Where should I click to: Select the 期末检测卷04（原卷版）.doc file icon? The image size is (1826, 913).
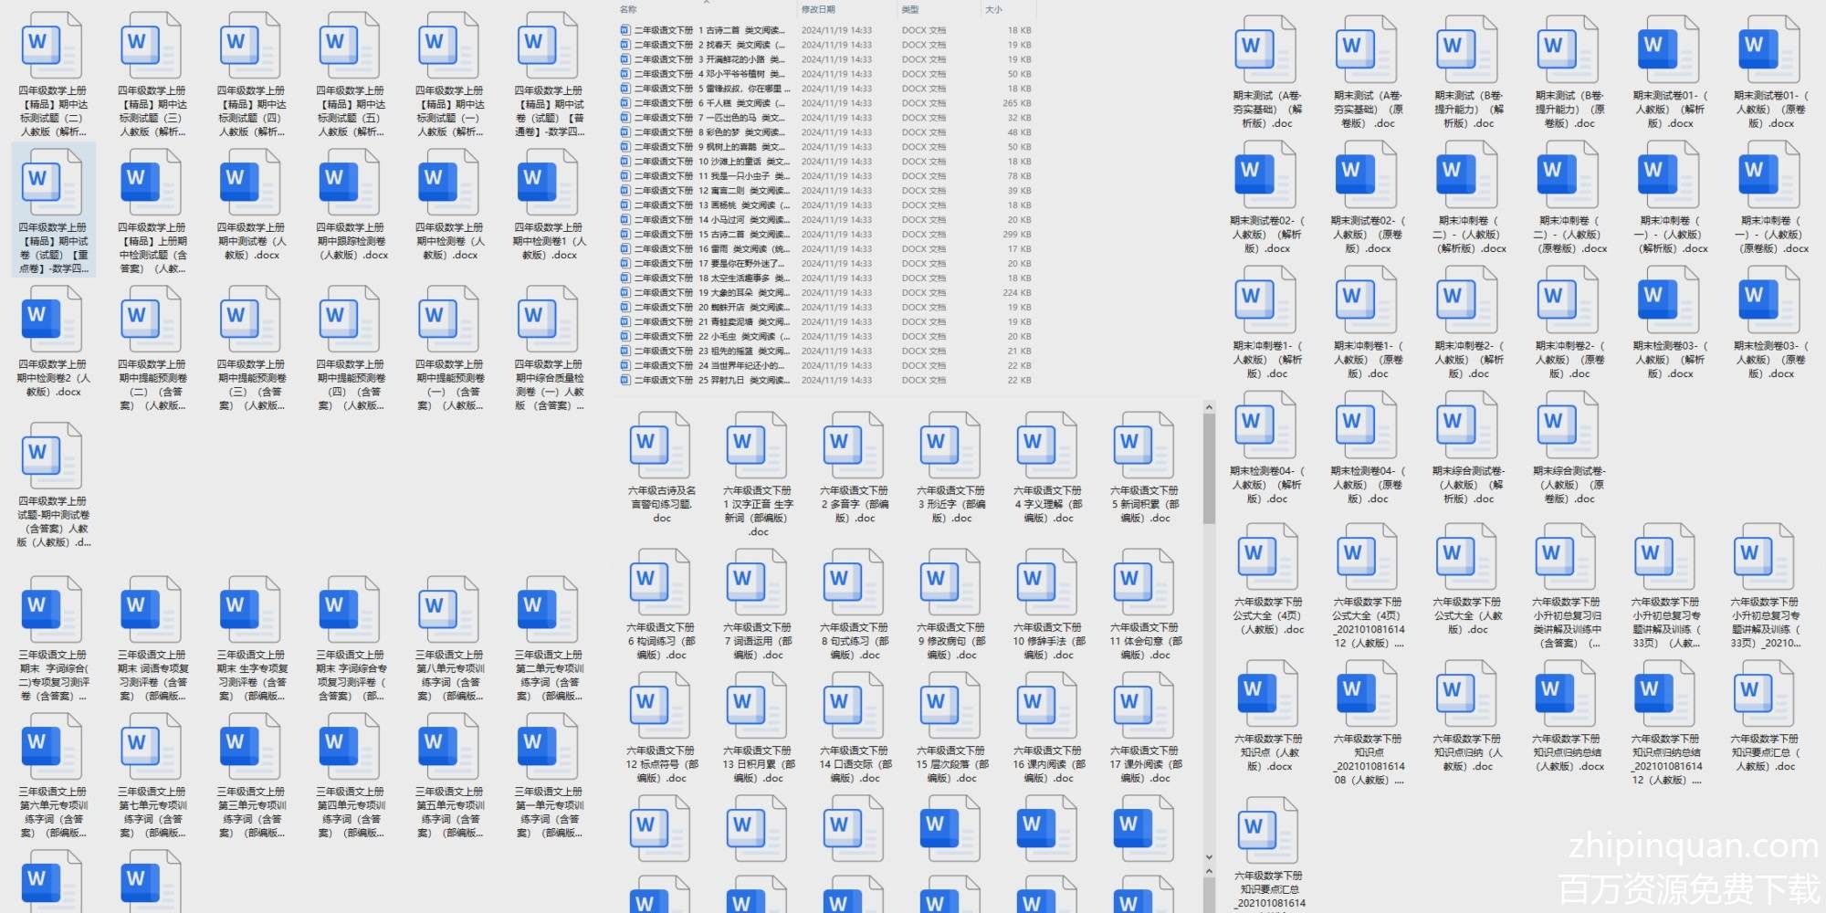click(1367, 425)
